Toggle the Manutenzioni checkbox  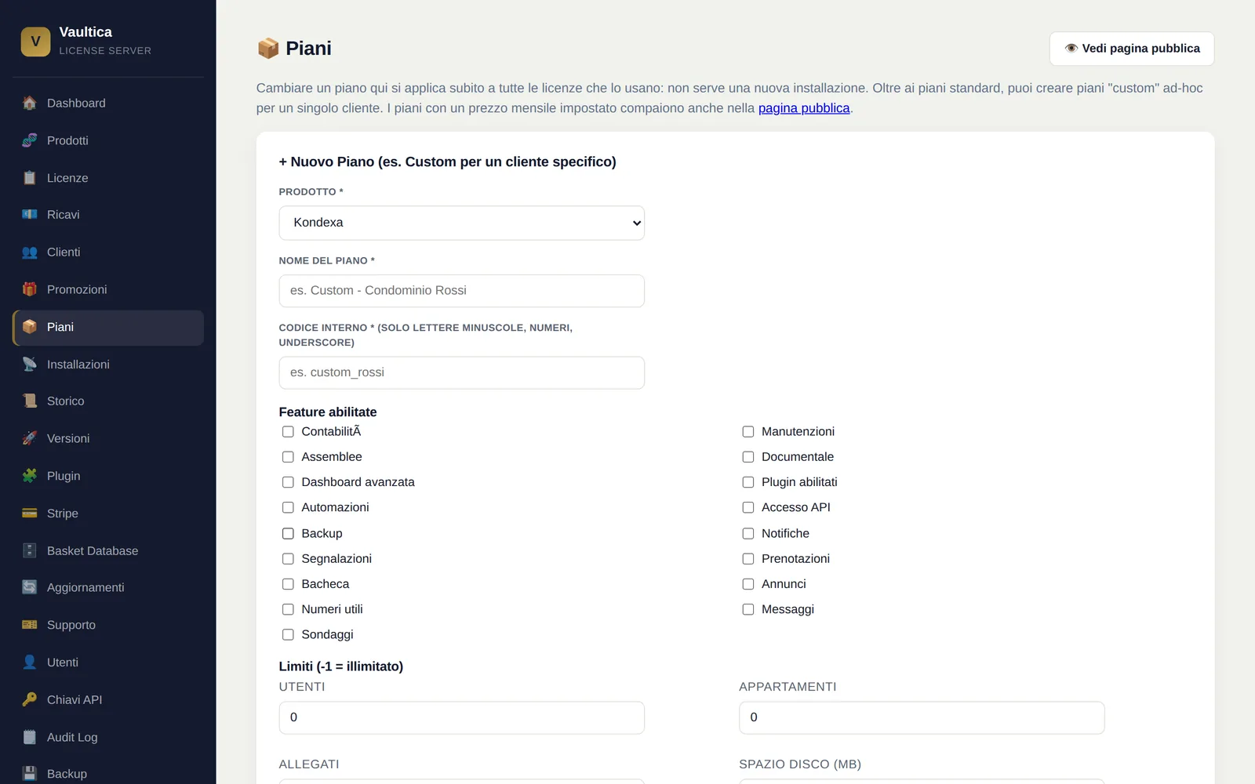pyautogui.click(x=748, y=432)
